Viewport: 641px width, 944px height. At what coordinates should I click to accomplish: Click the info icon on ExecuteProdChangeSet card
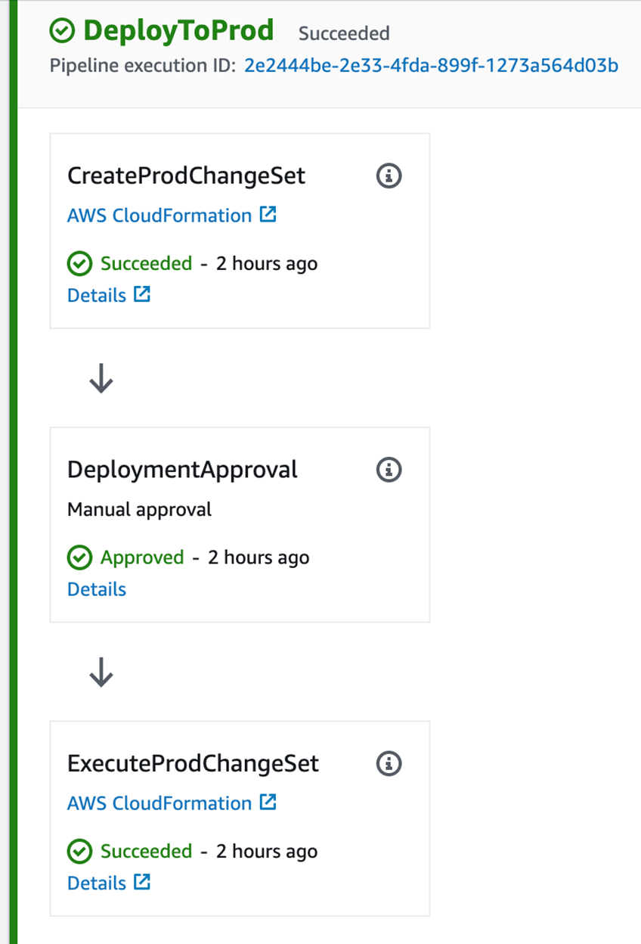coord(389,763)
